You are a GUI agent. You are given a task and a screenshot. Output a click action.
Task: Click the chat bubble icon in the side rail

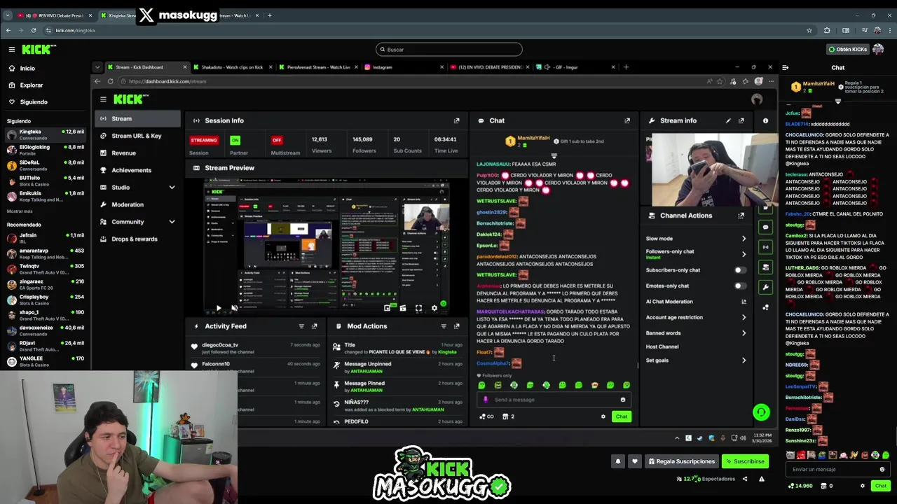click(x=765, y=227)
